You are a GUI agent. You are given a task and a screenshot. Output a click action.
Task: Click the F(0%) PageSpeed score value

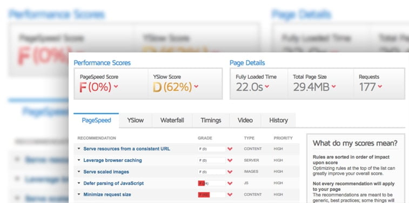pos(95,87)
